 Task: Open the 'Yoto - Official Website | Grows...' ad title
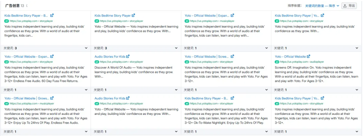pyautogui.click(x=27, y=98)
